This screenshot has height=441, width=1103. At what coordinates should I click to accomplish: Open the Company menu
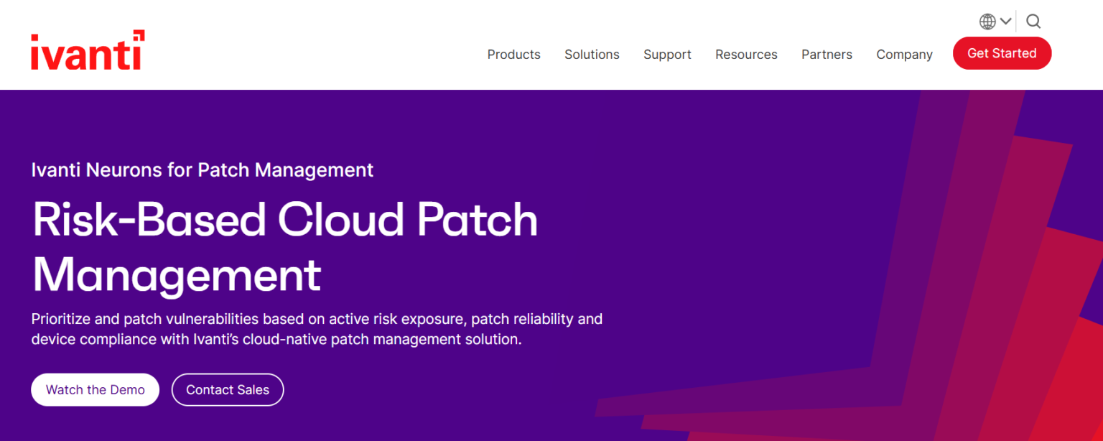904,54
